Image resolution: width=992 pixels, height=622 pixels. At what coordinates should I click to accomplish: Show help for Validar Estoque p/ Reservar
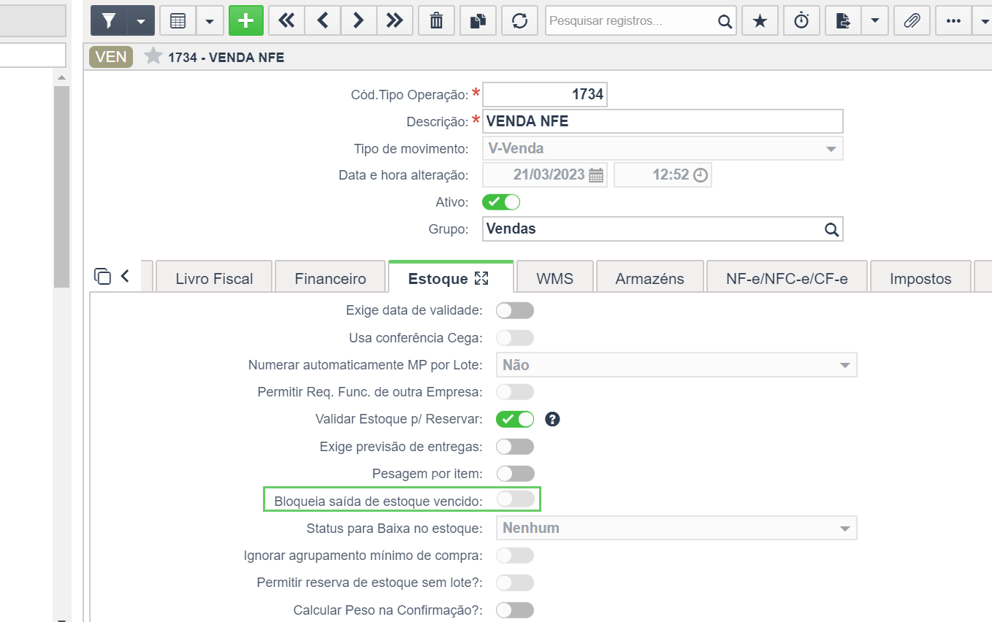552,419
